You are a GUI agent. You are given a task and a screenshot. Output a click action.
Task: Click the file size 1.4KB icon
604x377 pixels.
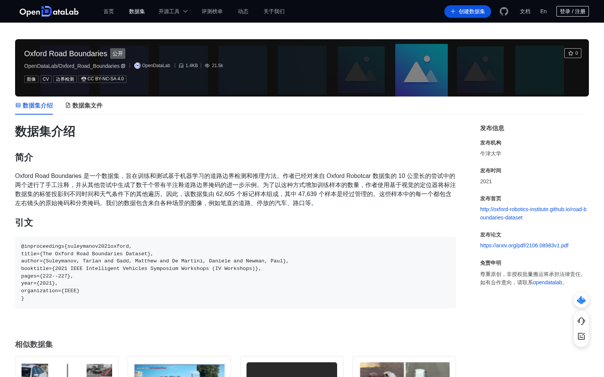(181, 66)
